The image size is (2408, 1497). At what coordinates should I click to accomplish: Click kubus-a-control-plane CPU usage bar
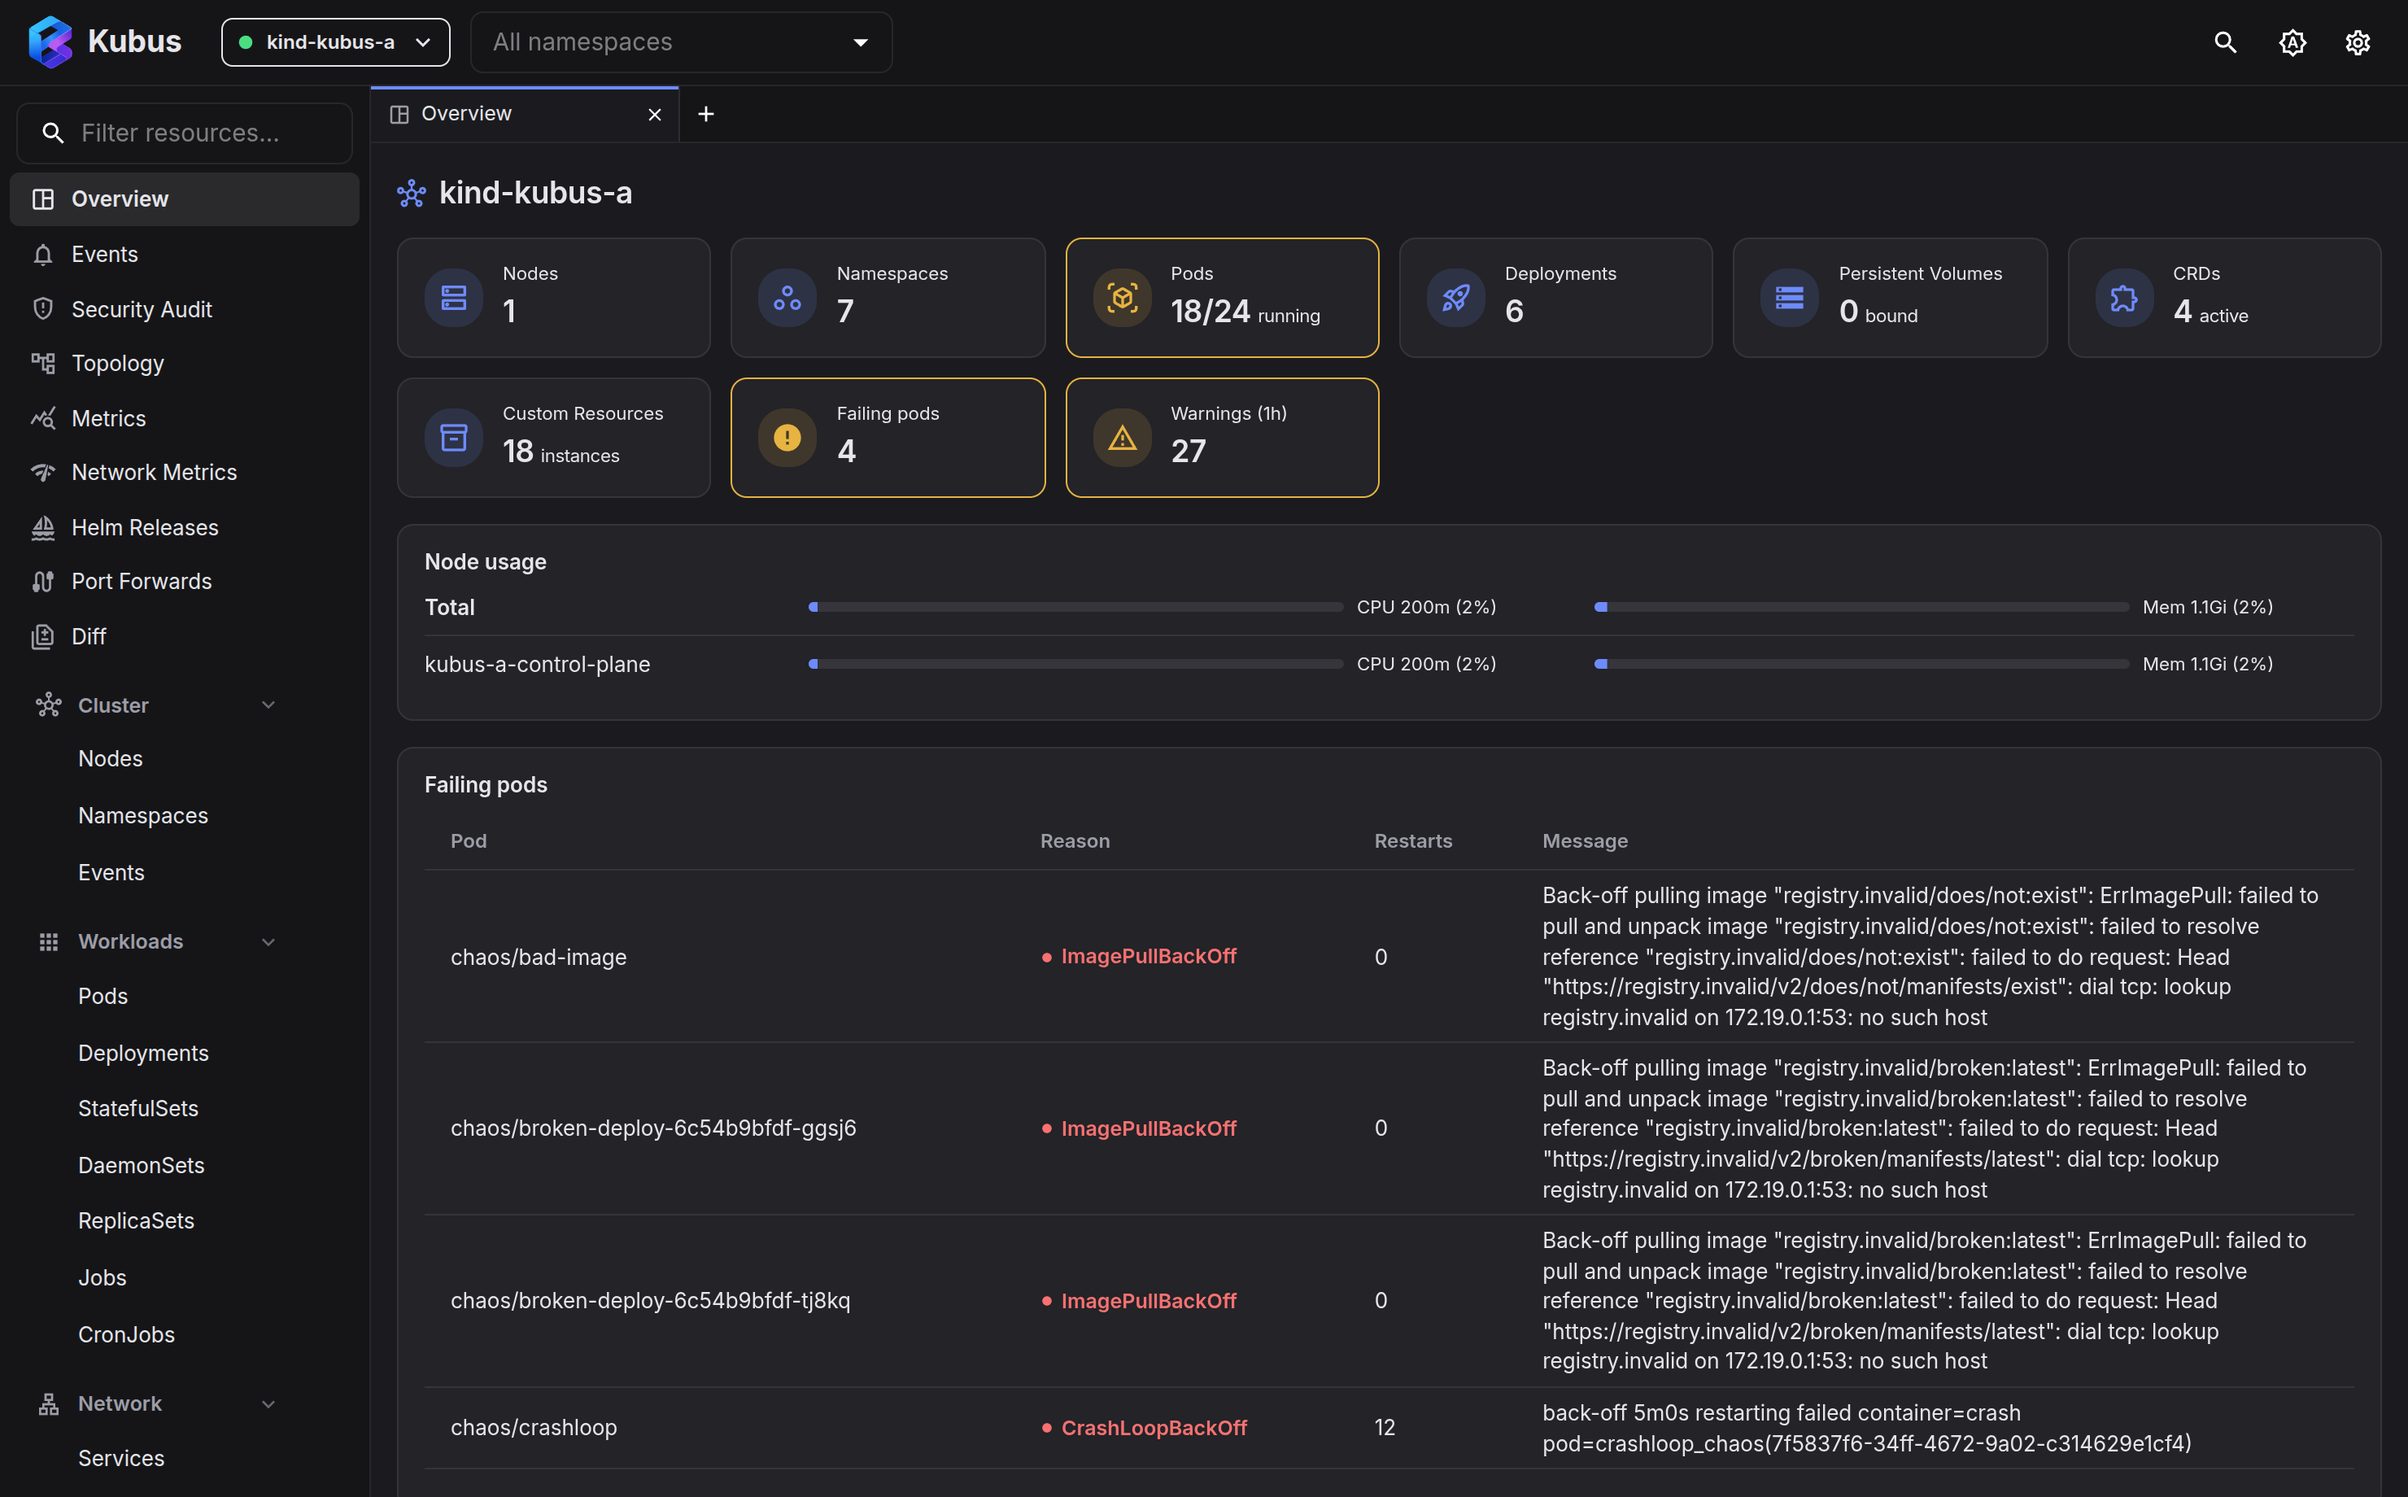(1075, 665)
